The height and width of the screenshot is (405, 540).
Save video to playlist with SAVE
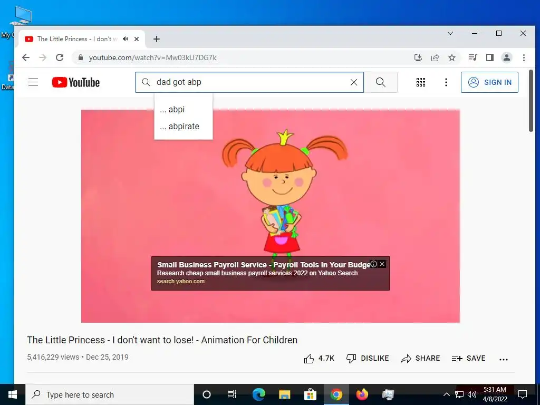pyautogui.click(x=469, y=359)
